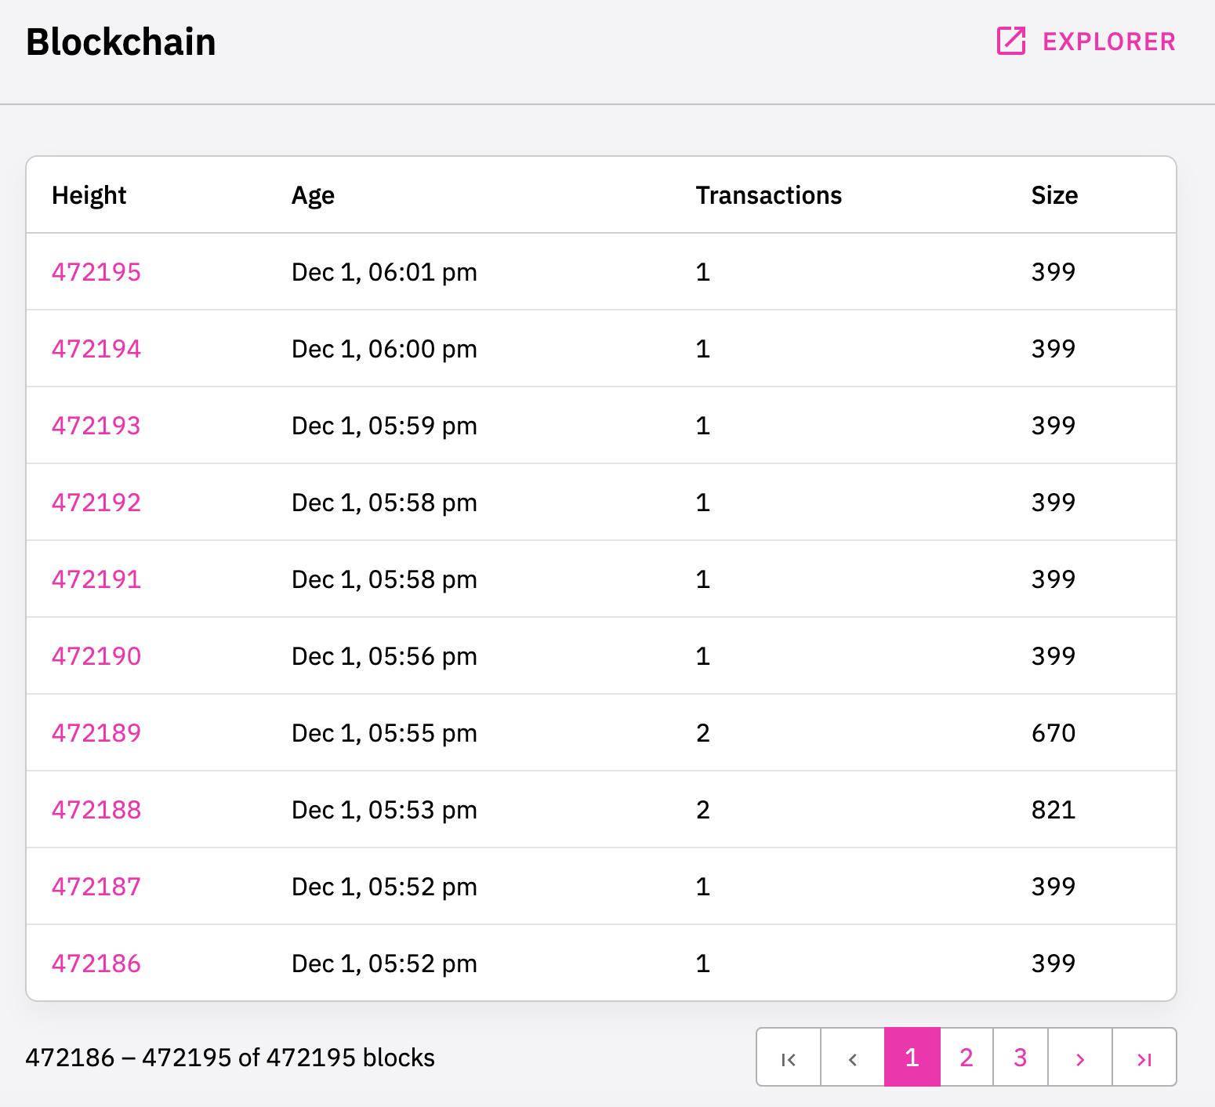This screenshot has height=1107, width=1215.
Task: Open block 472195 details
Action: pyautogui.click(x=96, y=272)
